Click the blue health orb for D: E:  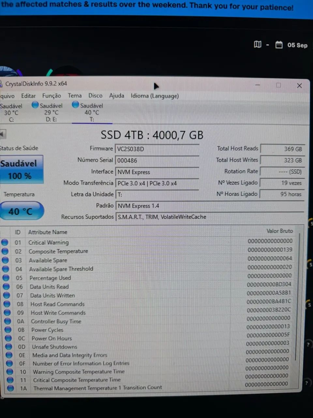coord(35,105)
